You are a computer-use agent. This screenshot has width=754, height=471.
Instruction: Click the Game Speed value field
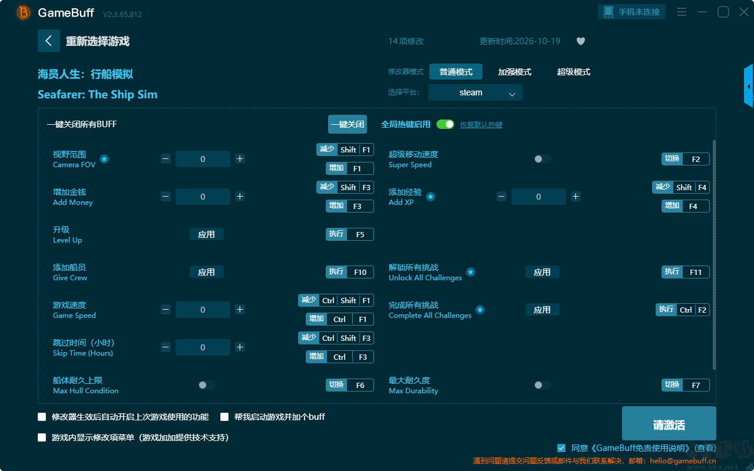tap(203, 310)
